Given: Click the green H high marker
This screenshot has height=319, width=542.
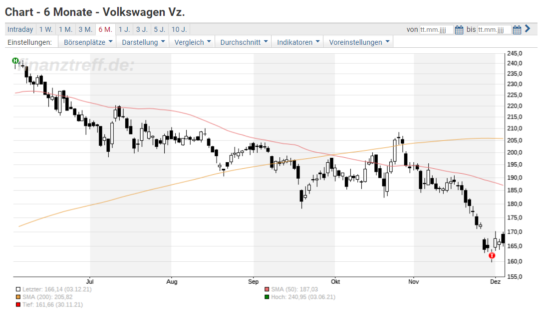Looking at the screenshot, I should point(15,61).
